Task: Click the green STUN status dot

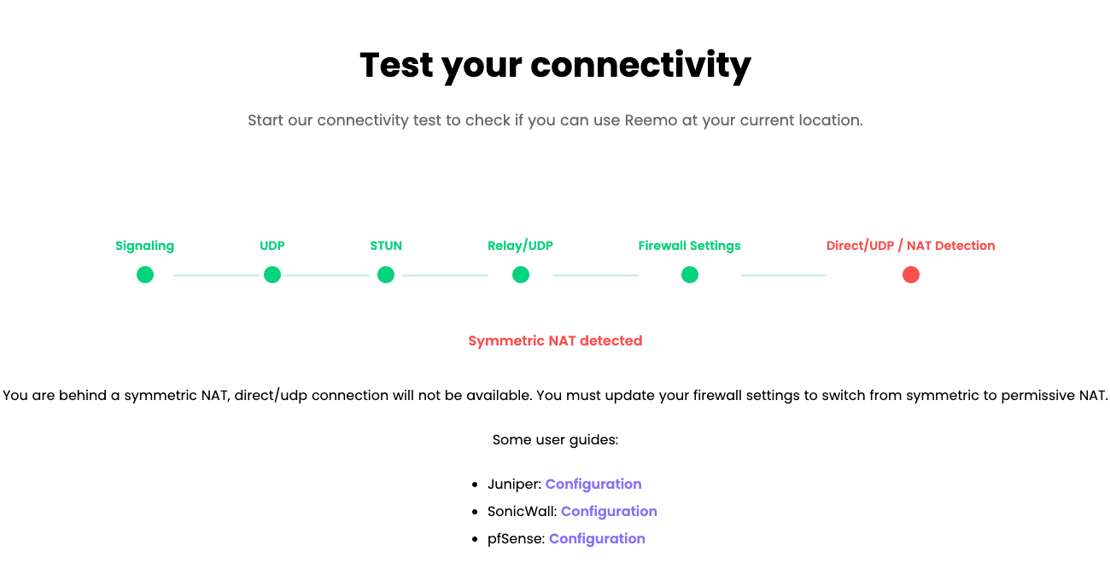Action: [x=386, y=275]
